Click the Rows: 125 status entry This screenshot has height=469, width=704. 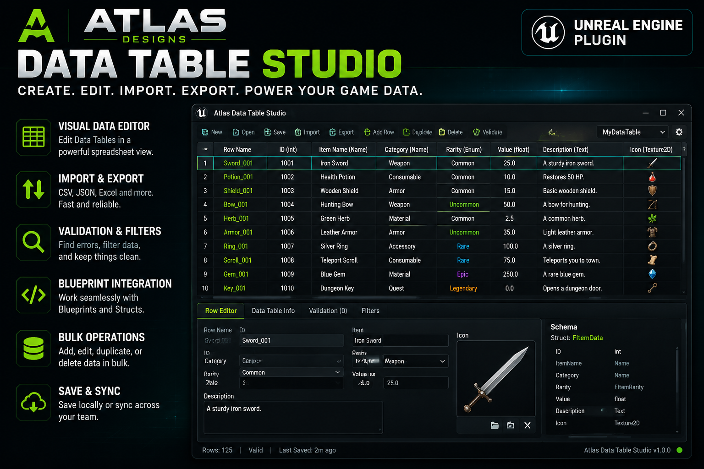tap(217, 450)
